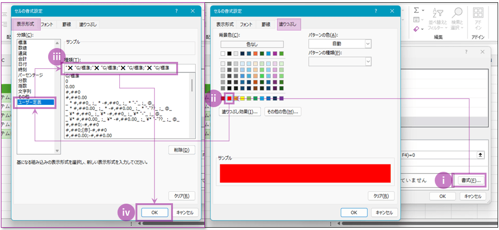
Task: Click the 種類 format code input field
Action: 129,68
